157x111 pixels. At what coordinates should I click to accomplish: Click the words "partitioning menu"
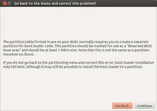pyautogui.click(x=63, y=63)
